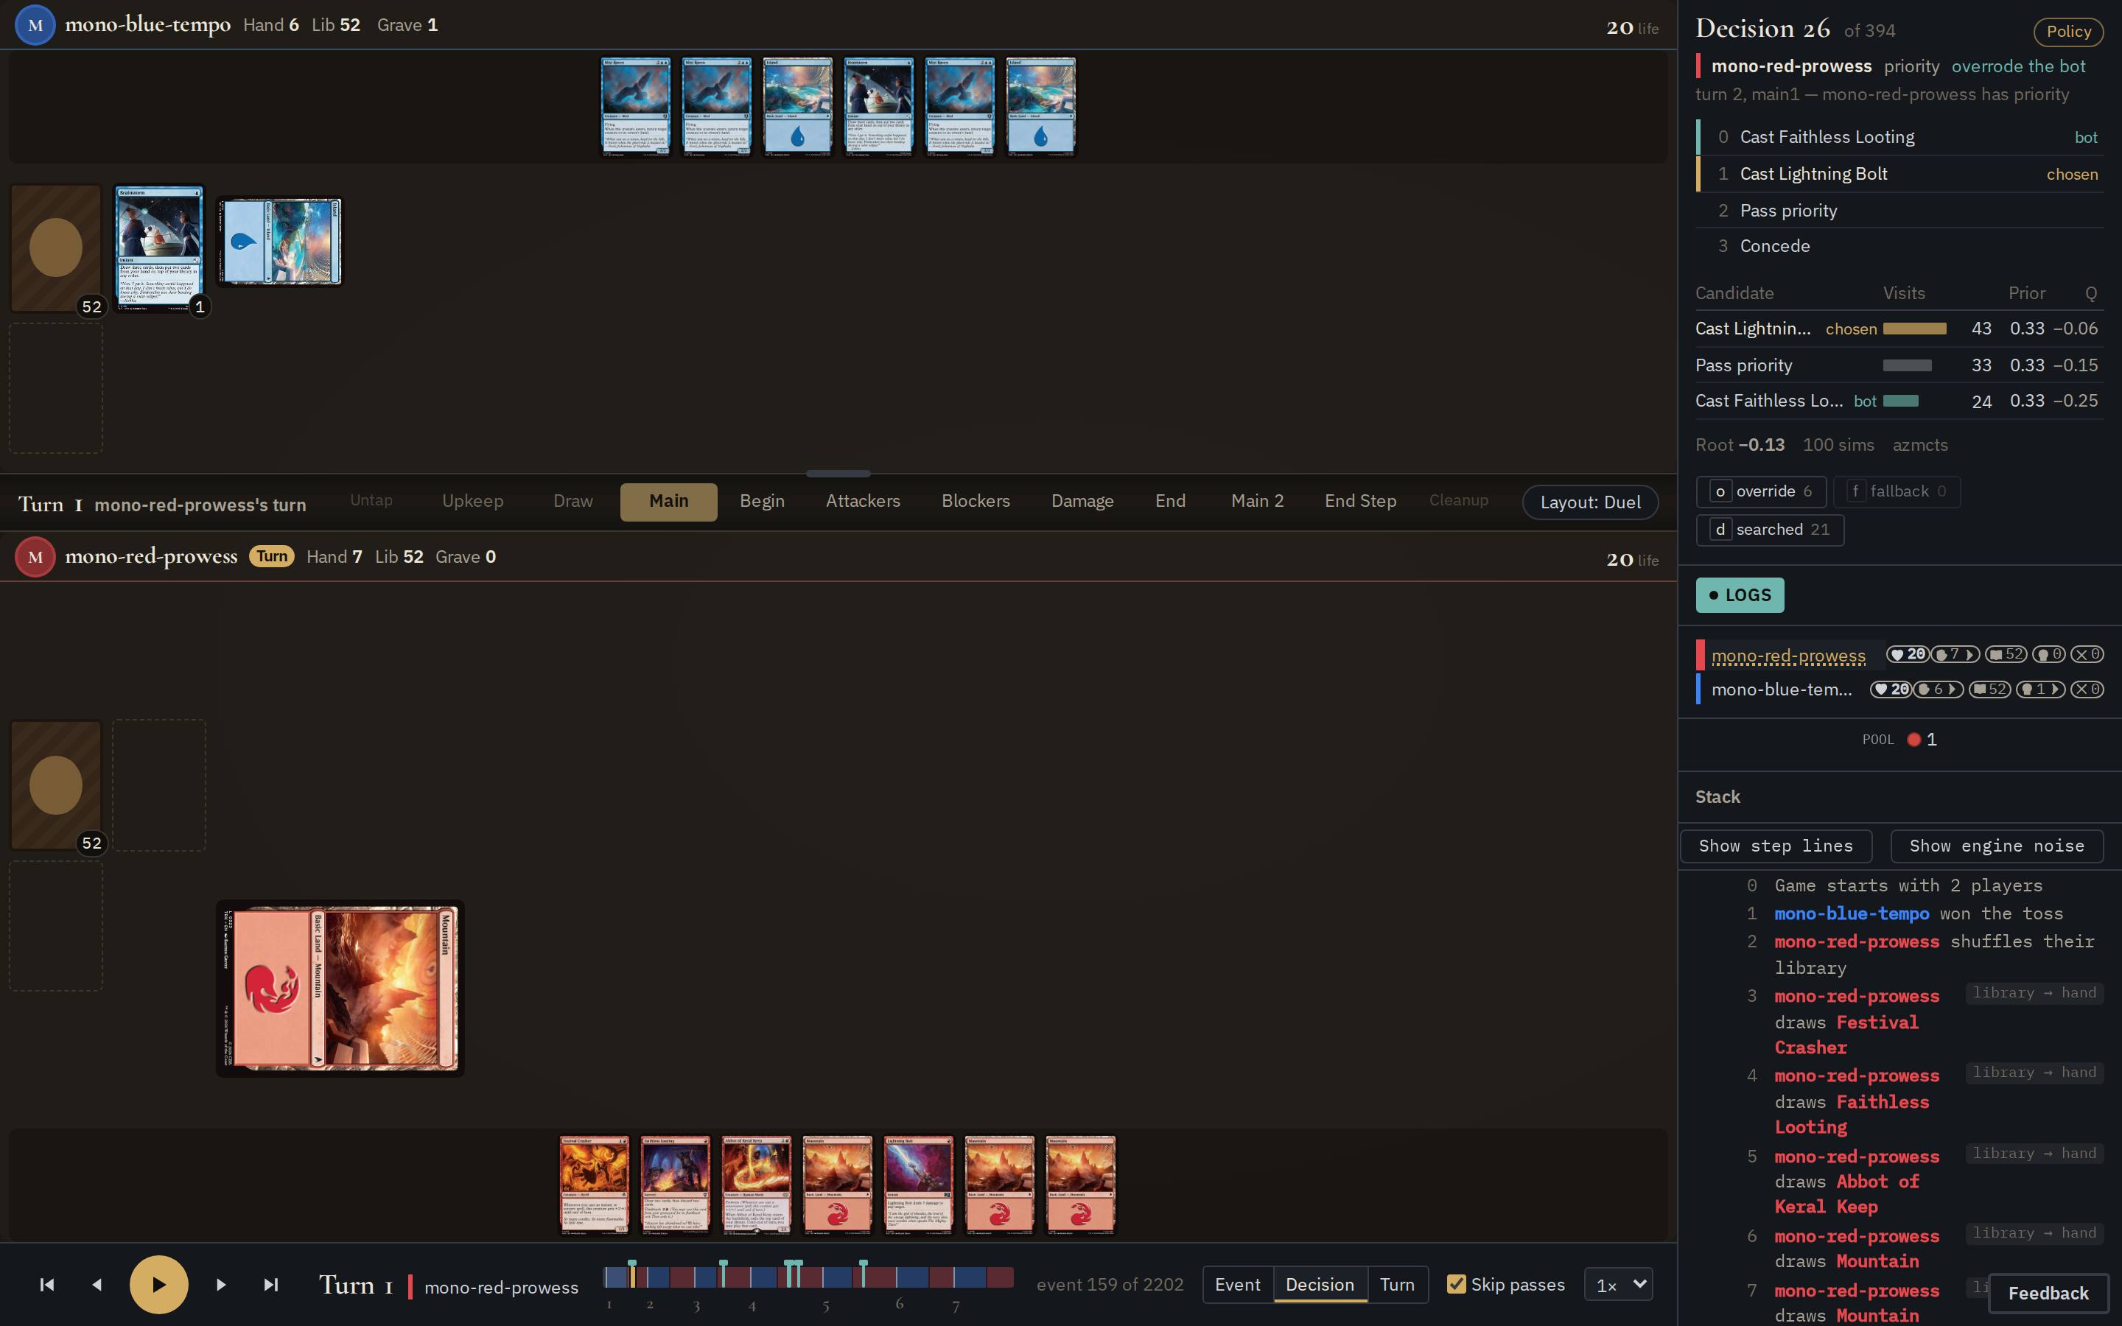Toggle the Skip passes checkbox
Screen dimensions: 2122x1326
[1457, 1284]
